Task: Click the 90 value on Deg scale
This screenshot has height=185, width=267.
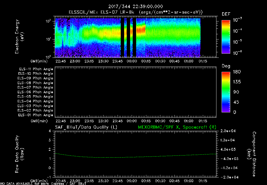Action: 236,92
